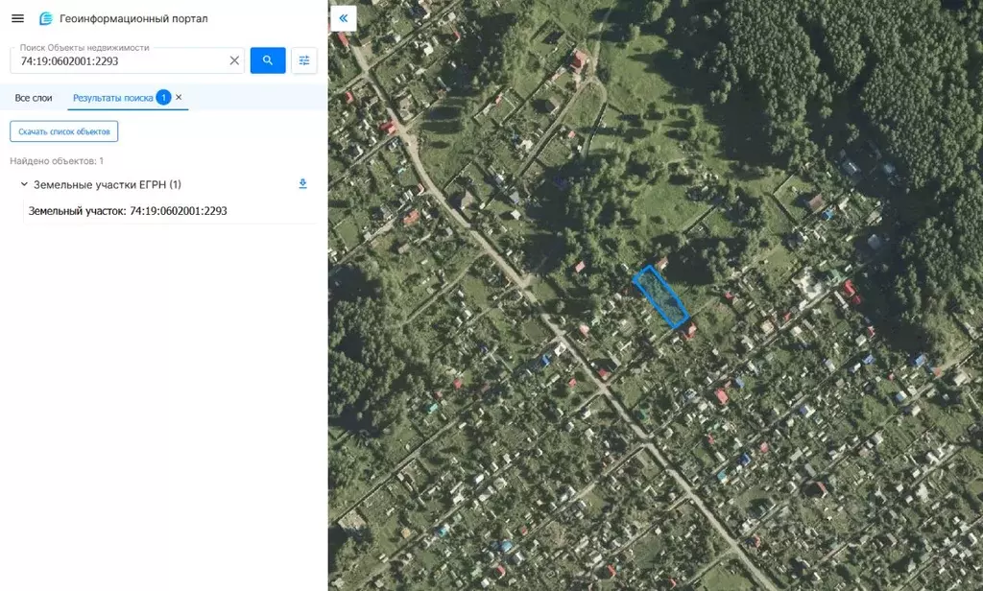Click the Геоинформационный портал title text

coord(133,19)
